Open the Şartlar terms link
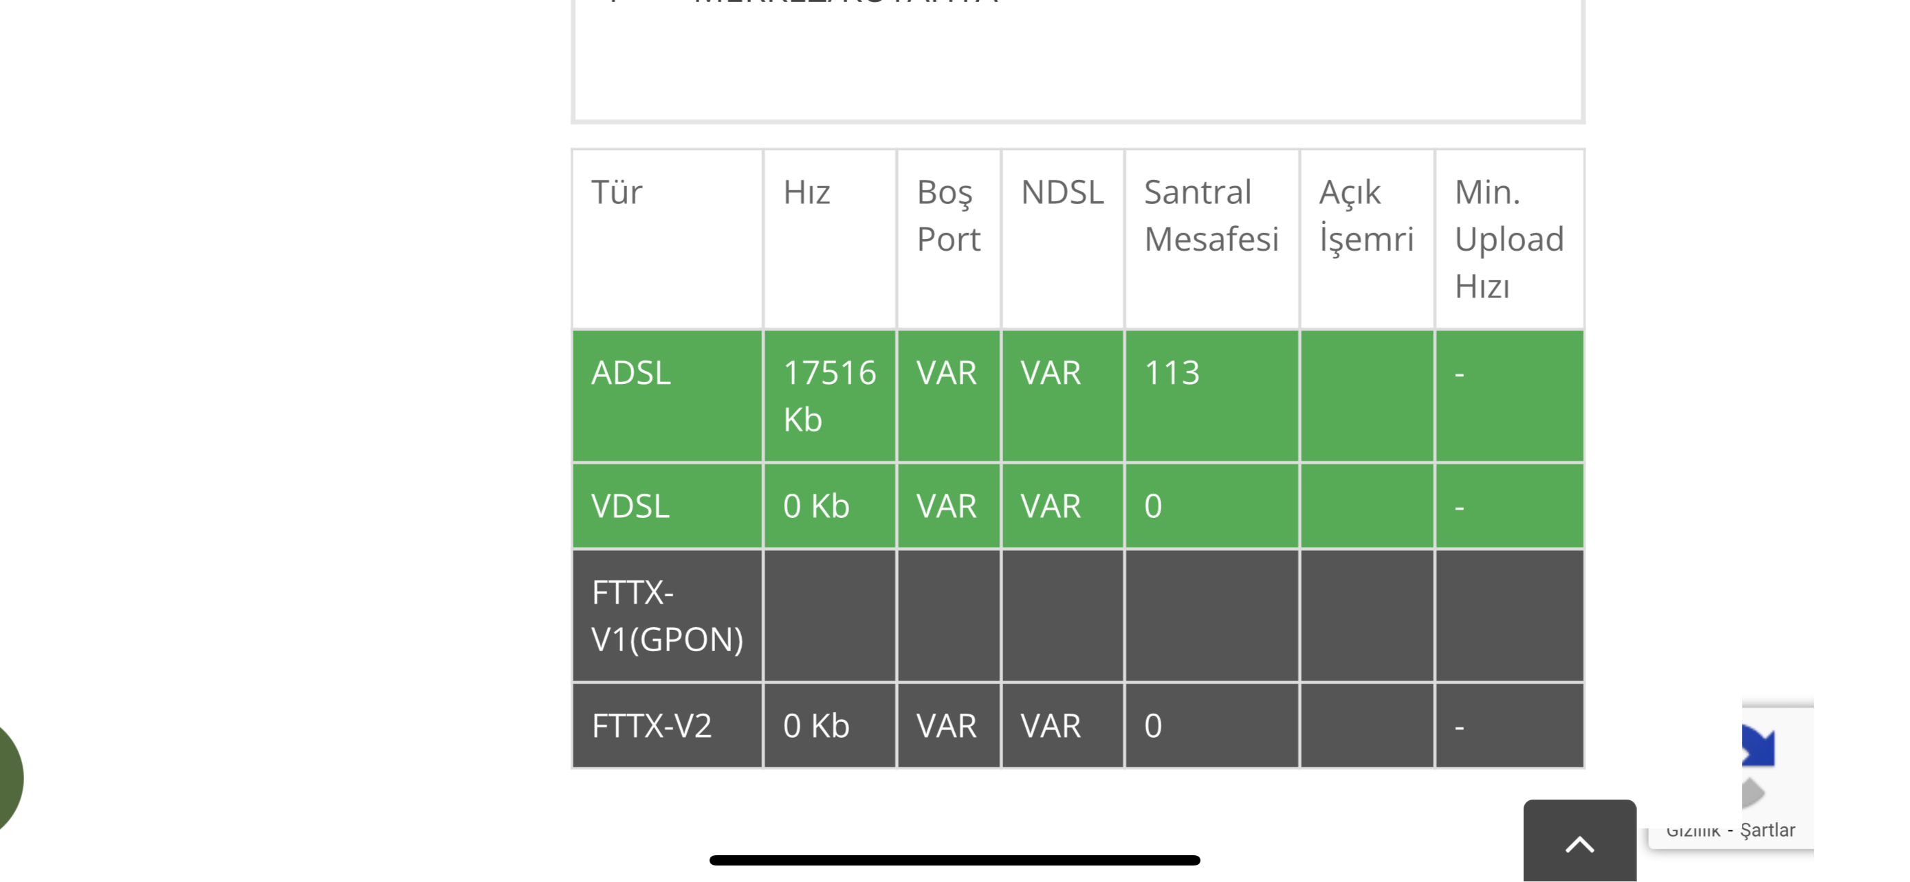This screenshot has height=882, width=1910. click(1768, 830)
